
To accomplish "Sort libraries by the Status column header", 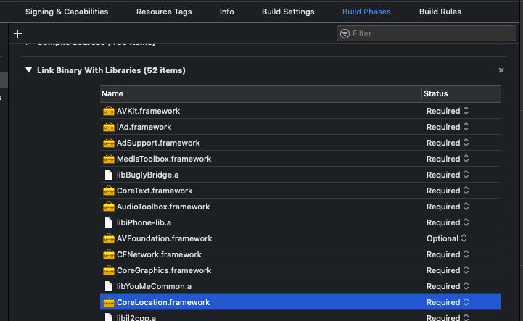I will click(x=460, y=93).
